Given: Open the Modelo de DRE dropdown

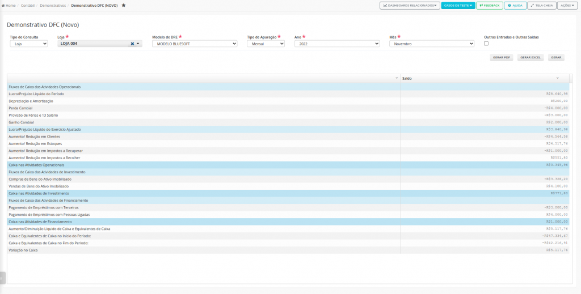Looking at the screenshot, I should 195,44.
